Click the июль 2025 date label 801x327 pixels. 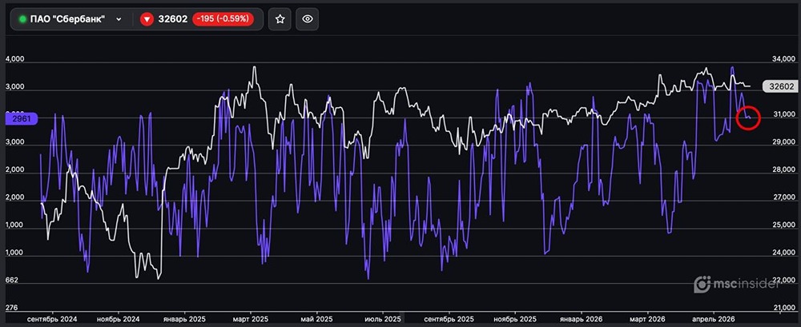pyautogui.click(x=383, y=319)
